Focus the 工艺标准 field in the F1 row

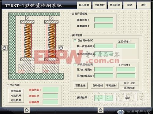(x=126, y=69)
